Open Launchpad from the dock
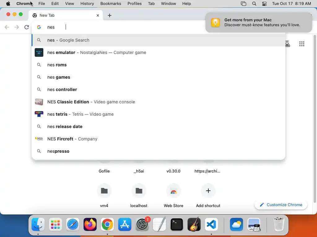The width and height of the screenshot is (317, 237). click(x=55, y=224)
